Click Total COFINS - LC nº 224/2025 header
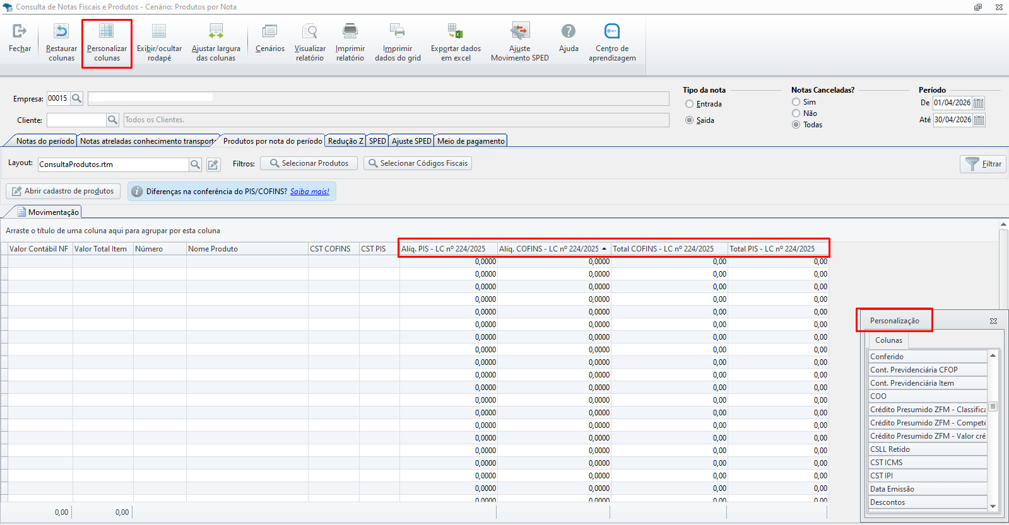Image resolution: width=1009 pixels, height=525 pixels. click(x=670, y=249)
